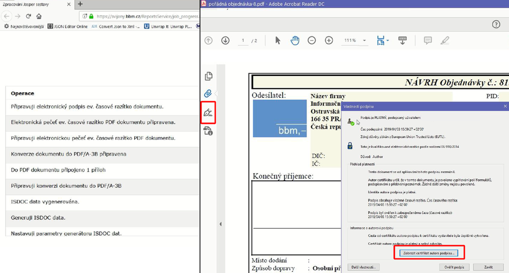Screen dimensions: 509x273
Task: Click Zobrazit certifikát autora podpisu button
Action: (x=429, y=253)
